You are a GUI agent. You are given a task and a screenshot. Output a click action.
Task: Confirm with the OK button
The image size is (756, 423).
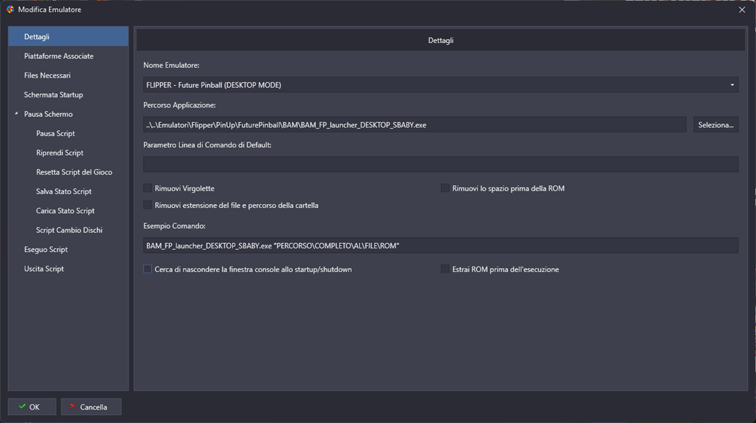(x=32, y=407)
